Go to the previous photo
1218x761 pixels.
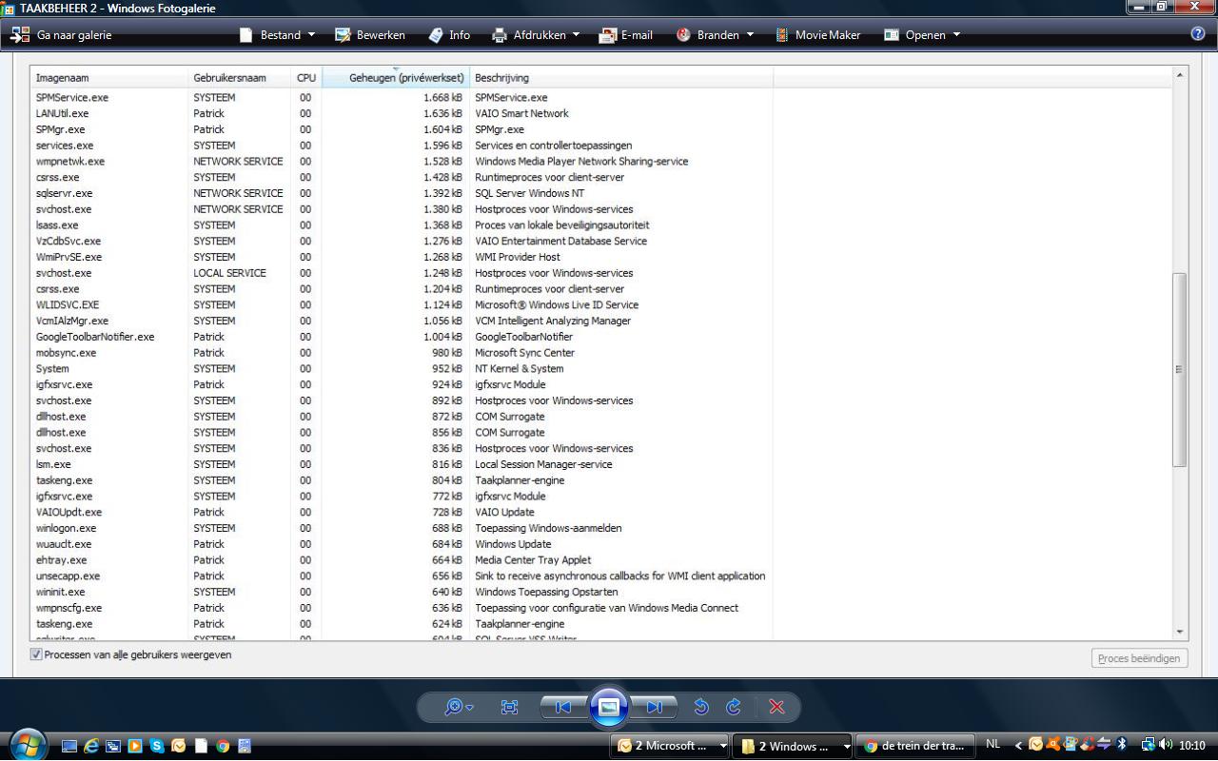click(x=562, y=707)
